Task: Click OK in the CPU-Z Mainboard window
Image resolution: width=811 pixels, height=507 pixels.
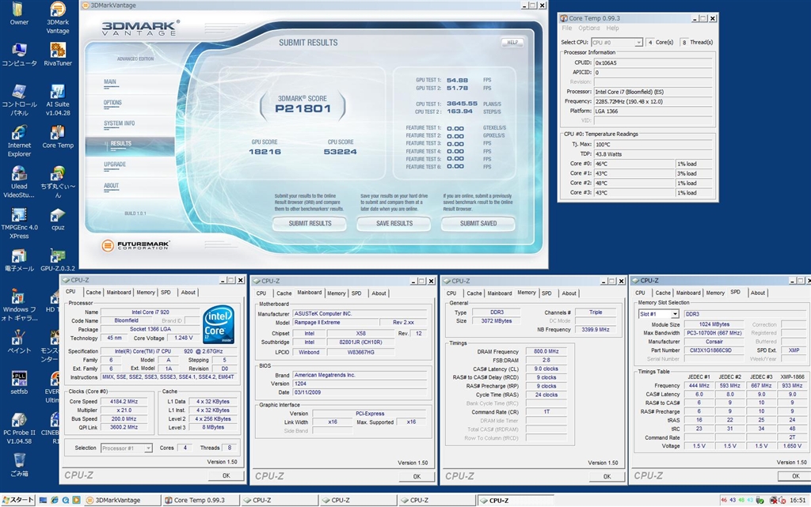Action: coord(417,476)
